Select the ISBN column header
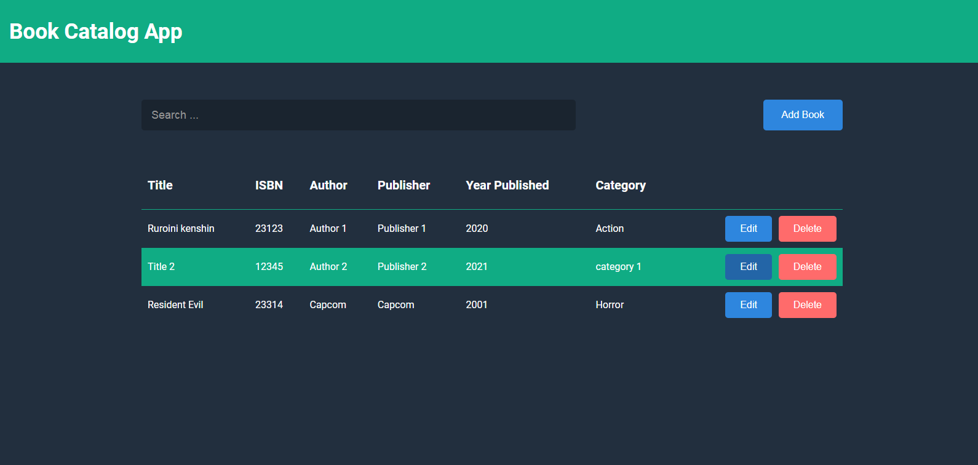 (x=269, y=185)
